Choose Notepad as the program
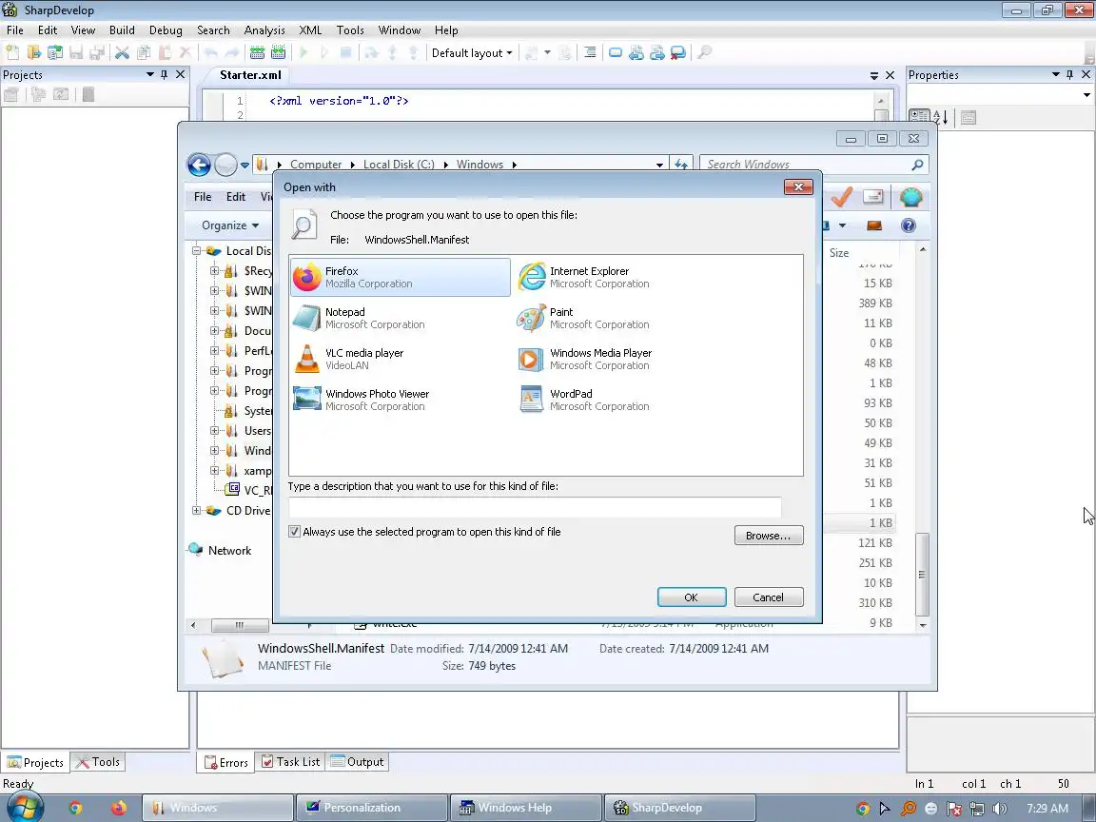 click(x=400, y=318)
